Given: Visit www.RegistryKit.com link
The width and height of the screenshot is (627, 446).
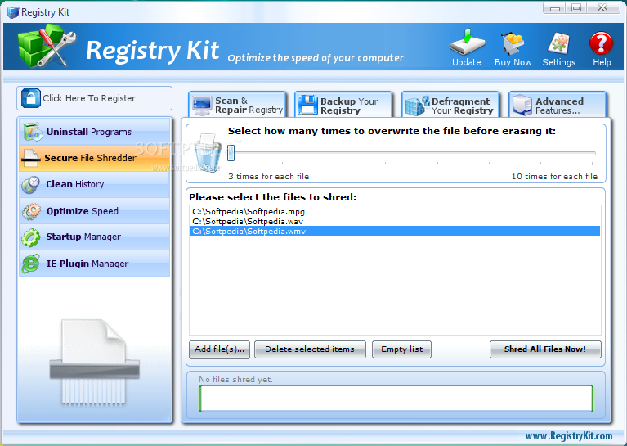Looking at the screenshot, I should [569, 436].
